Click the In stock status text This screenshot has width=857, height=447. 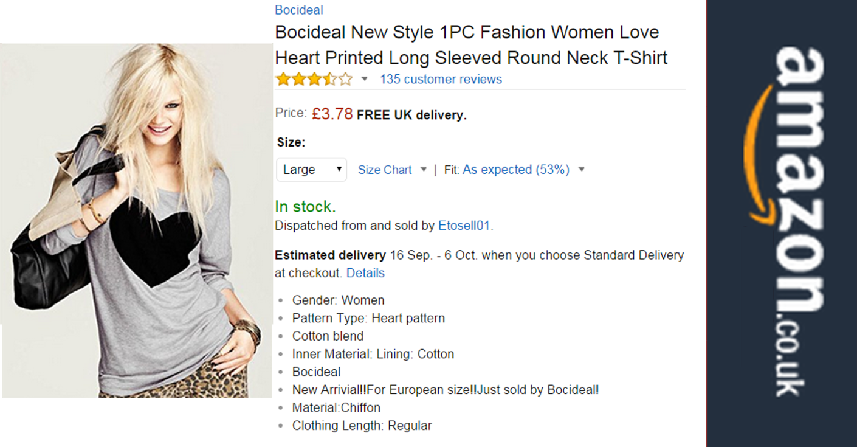pyautogui.click(x=305, y=207)
